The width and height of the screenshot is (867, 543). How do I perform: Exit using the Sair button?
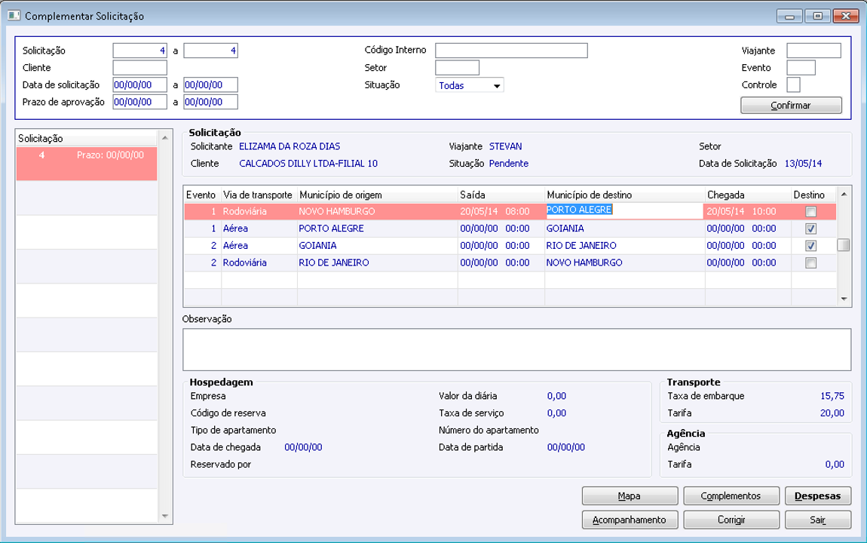pyautogui.click(x=818, y=520)
